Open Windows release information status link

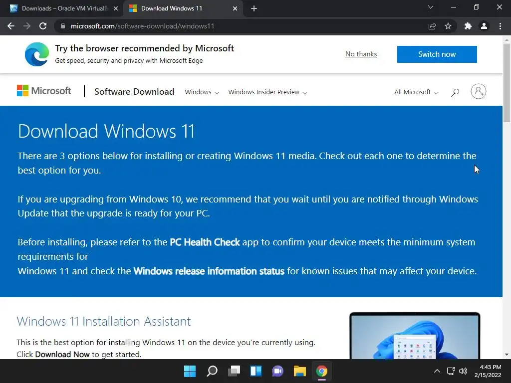click(x=209, y=271)
